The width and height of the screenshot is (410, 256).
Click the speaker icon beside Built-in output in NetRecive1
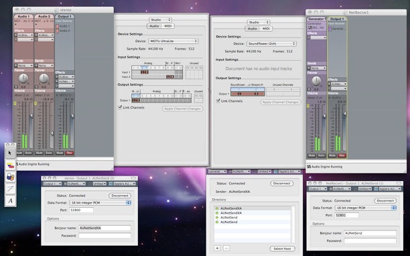click(330, 98)
